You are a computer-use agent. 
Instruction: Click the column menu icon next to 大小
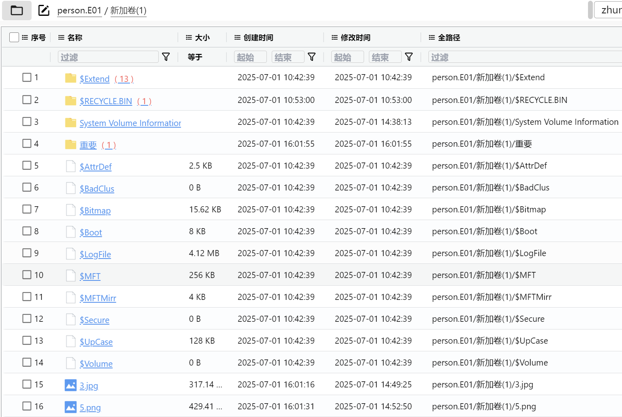click(189, 37)
